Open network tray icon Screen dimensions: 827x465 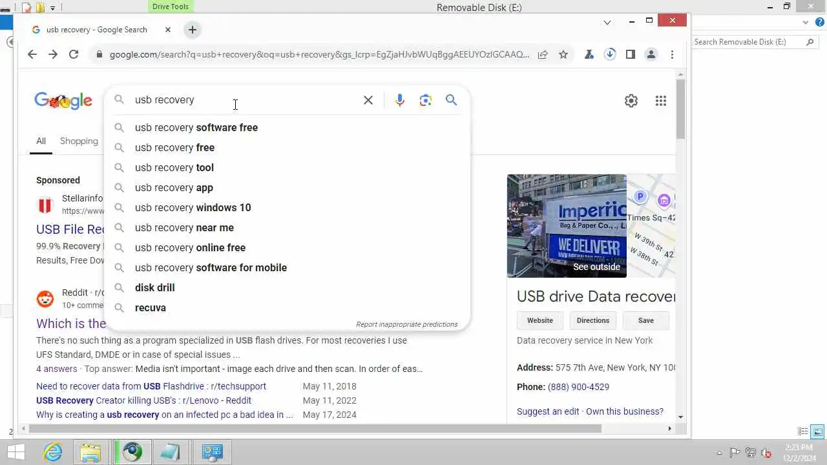(x=751, y=453)
